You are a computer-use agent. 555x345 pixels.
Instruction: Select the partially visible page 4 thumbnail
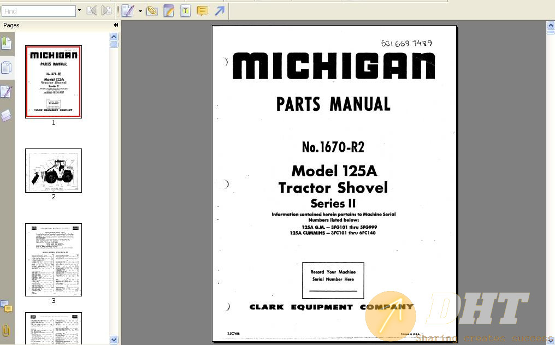pyautogui.click(x=54, y=329)
